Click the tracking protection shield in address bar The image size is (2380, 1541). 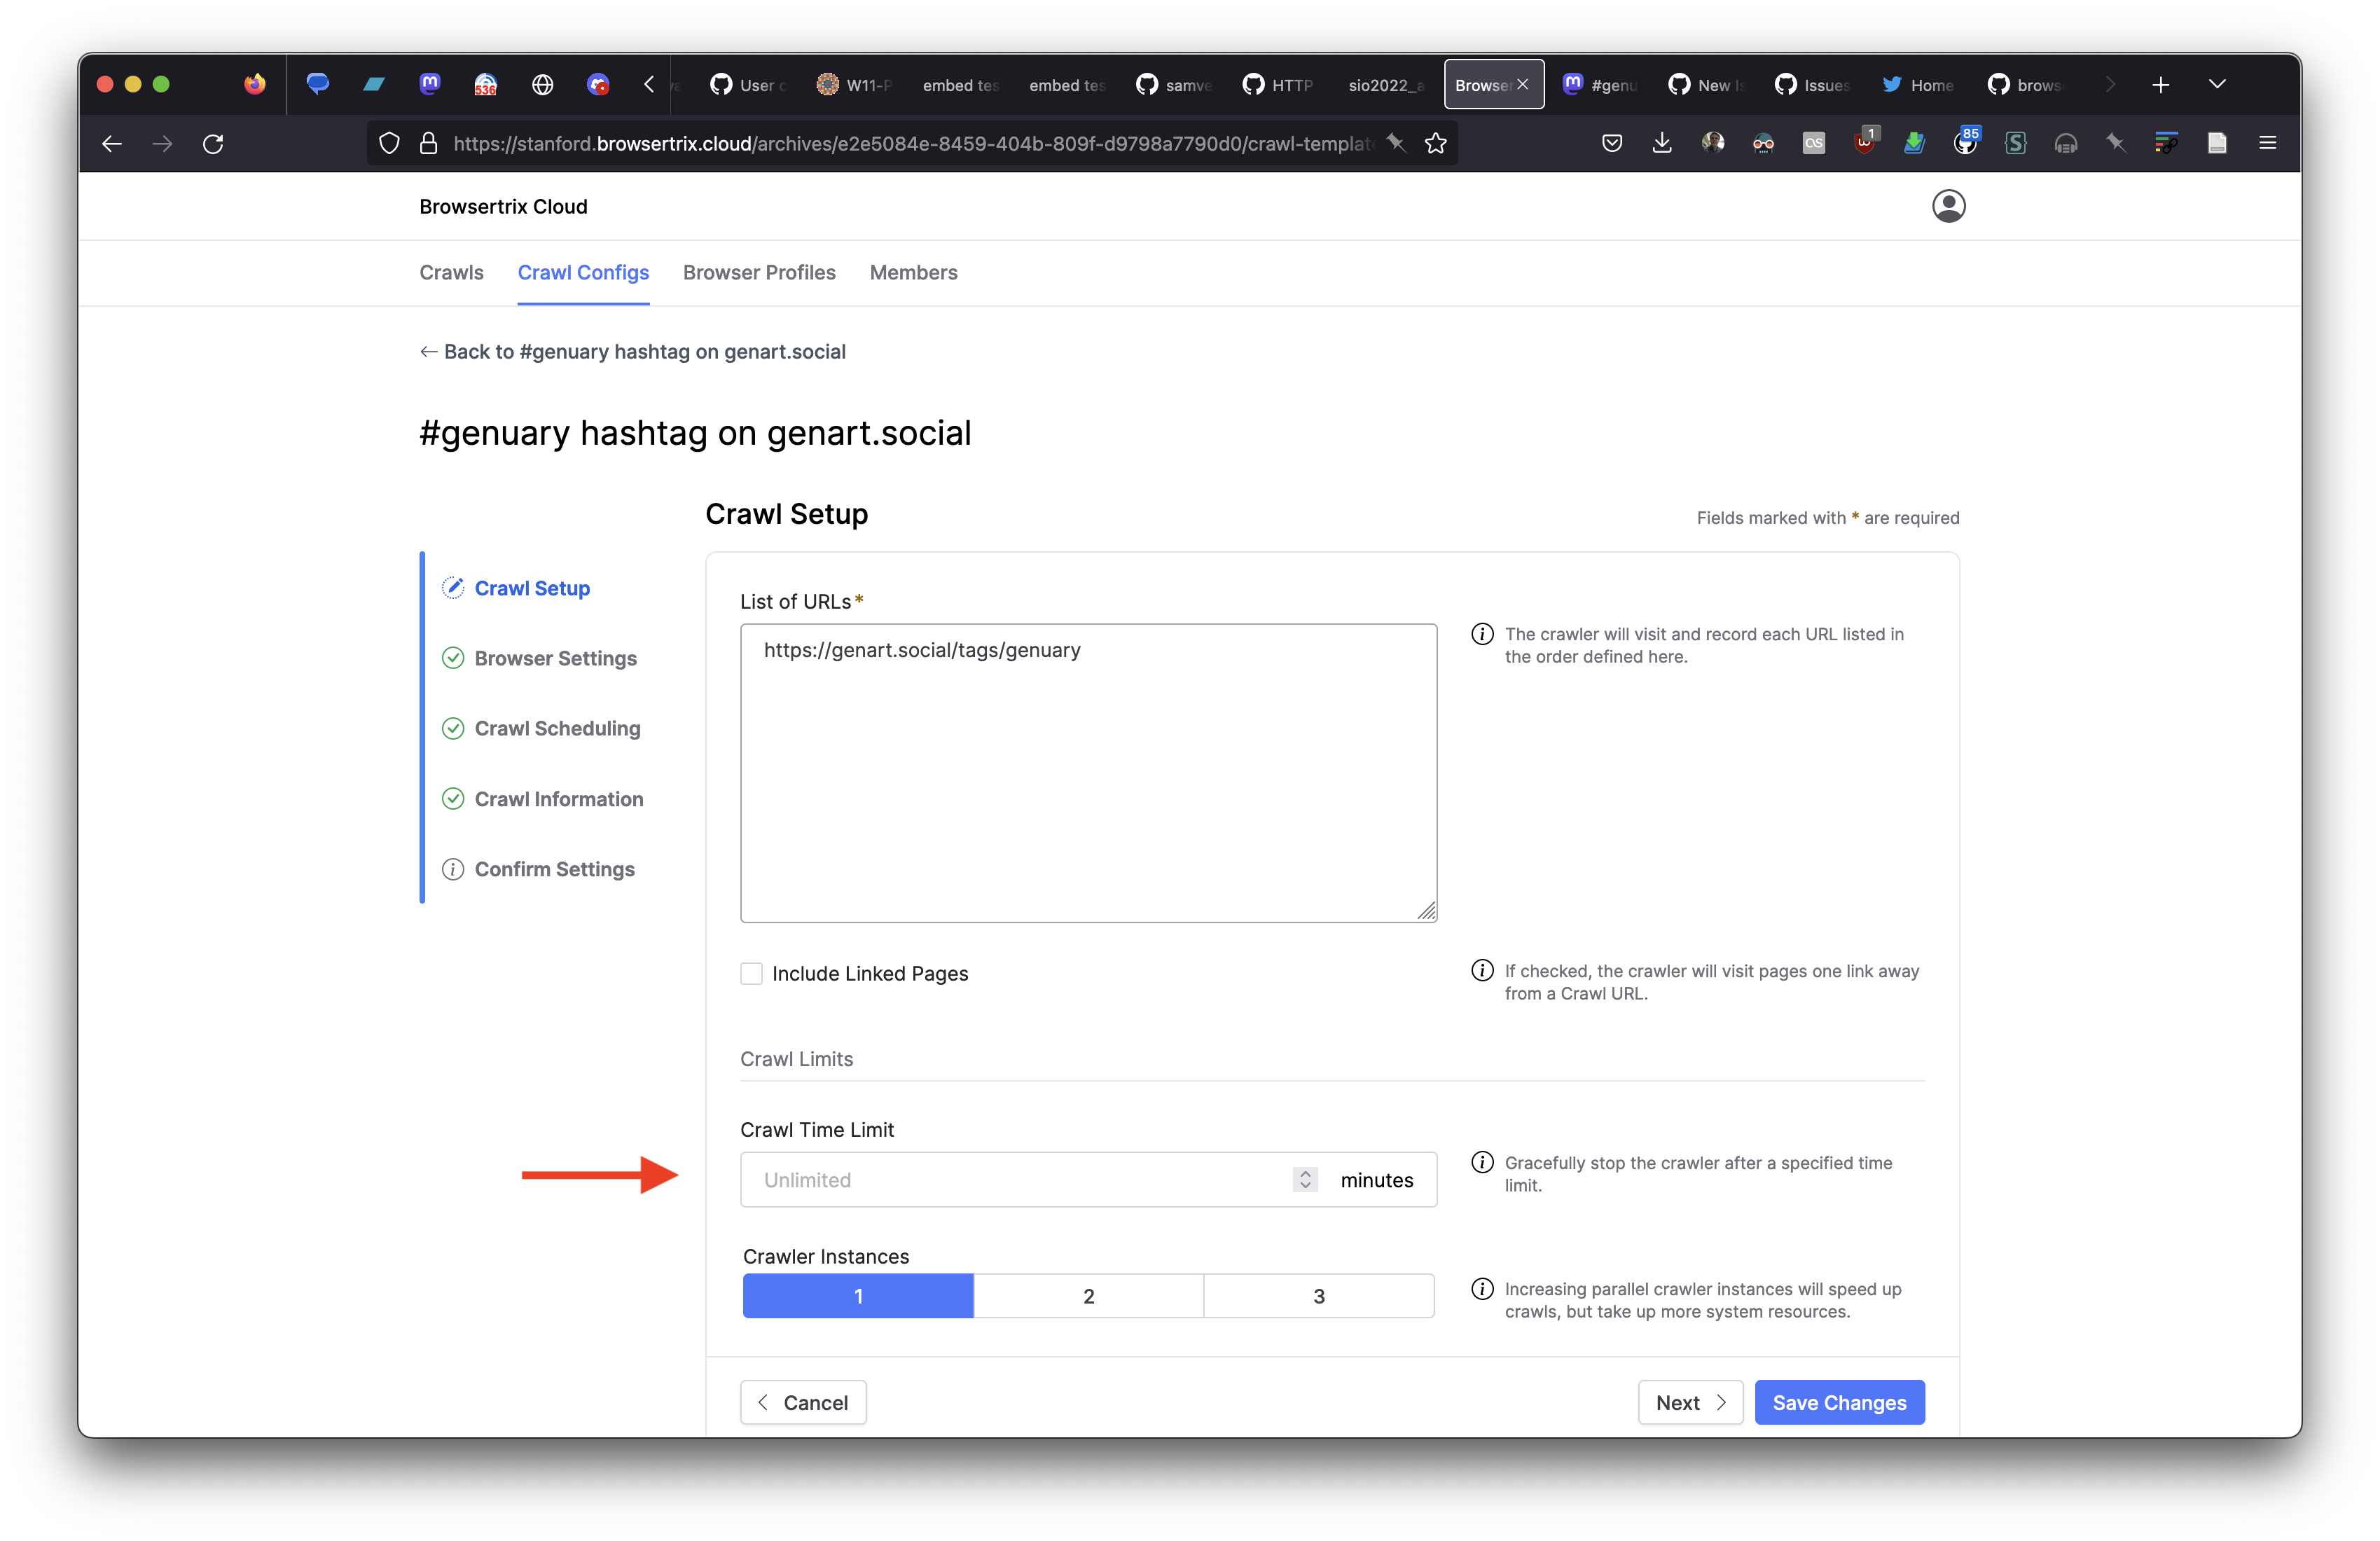pyautogui.click(x=389, y=143)
